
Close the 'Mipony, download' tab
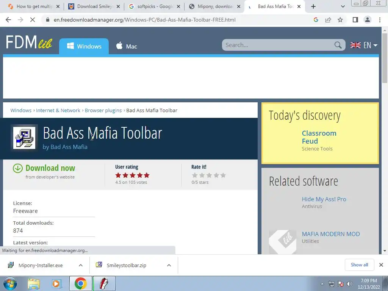coord(239,6)
